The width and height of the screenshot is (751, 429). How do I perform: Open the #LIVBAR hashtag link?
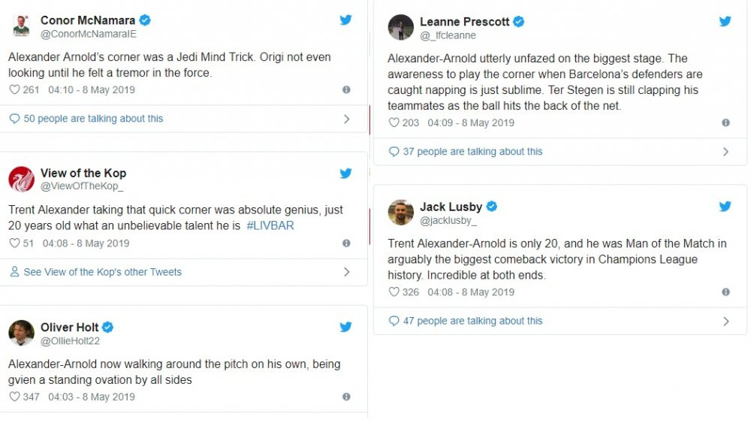click(x=270, y=225)
